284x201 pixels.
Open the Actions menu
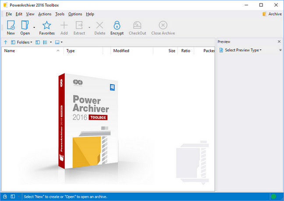pyautogui.click(x=45, y=14)
